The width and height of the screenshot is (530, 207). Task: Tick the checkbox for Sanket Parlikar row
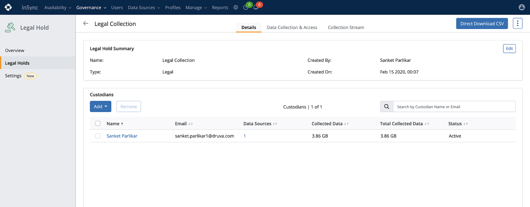[x=98, y=136]
